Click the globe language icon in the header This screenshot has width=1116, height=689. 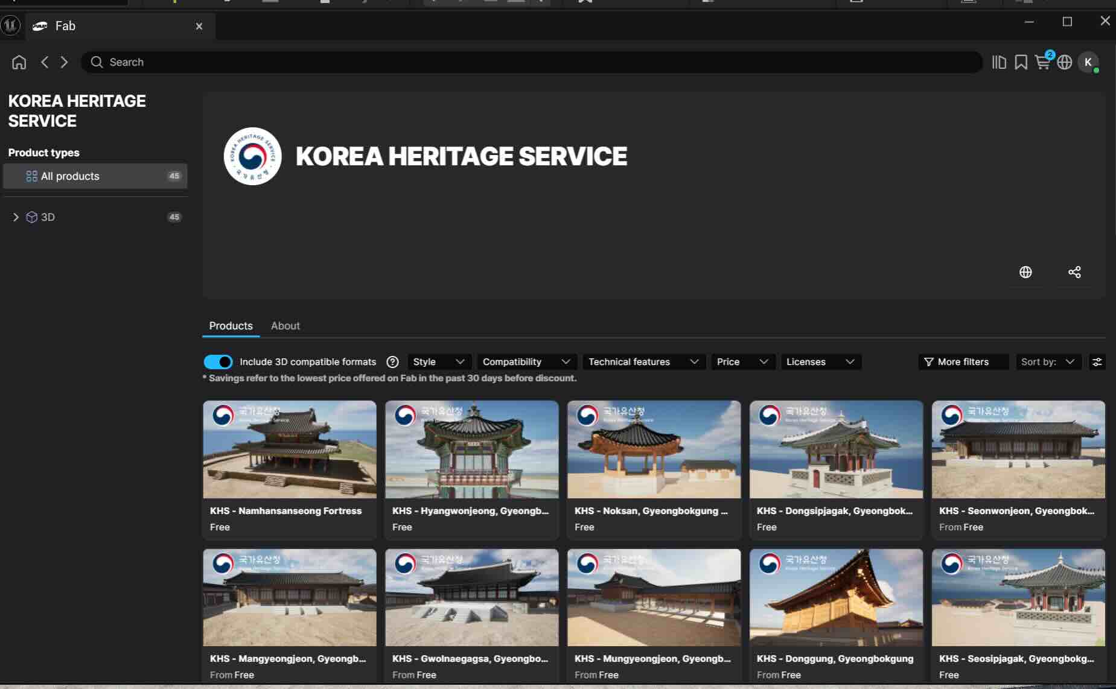coord(1064,62)
